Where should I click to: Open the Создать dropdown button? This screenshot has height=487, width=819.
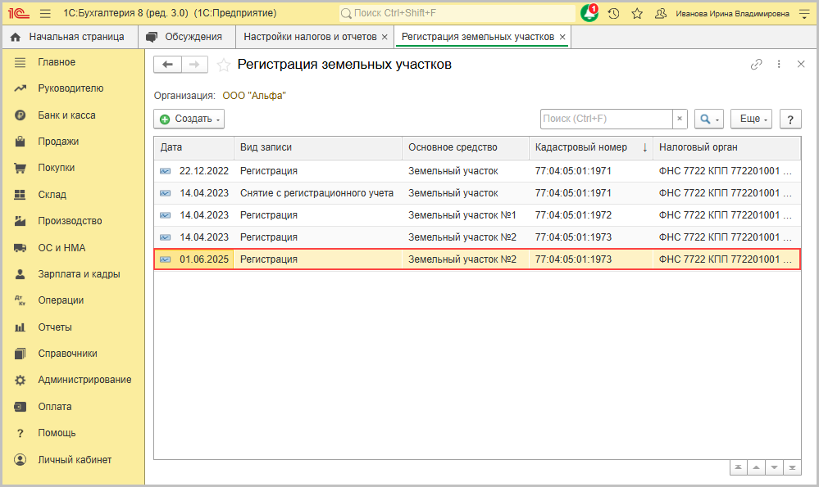coord(189,119)
